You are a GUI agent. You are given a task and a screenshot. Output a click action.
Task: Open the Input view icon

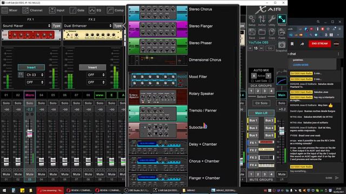[52, 10]
